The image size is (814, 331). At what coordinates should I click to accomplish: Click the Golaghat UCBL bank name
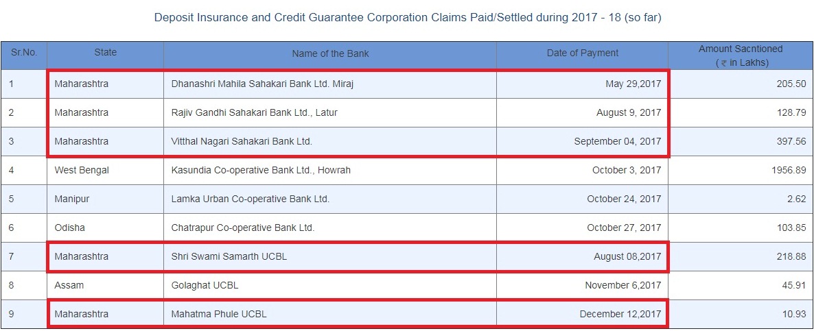pyautogui.click(x=205, y=285)
